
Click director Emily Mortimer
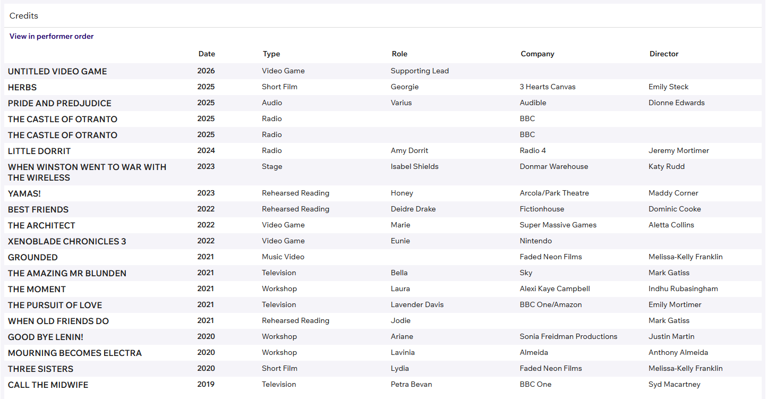click(x=675, y=304)
